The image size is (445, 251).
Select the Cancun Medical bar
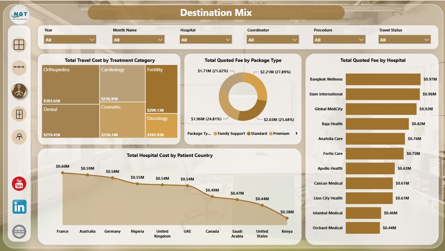[x=369, y=183]
